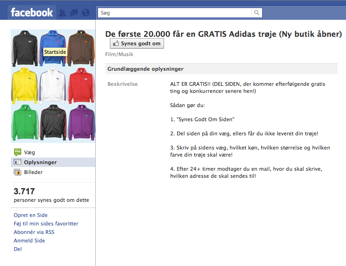Click the yellow Adidas jacket picture
Image resolution: width=346 pixels, height=266 pixels.
click(25, 86)
